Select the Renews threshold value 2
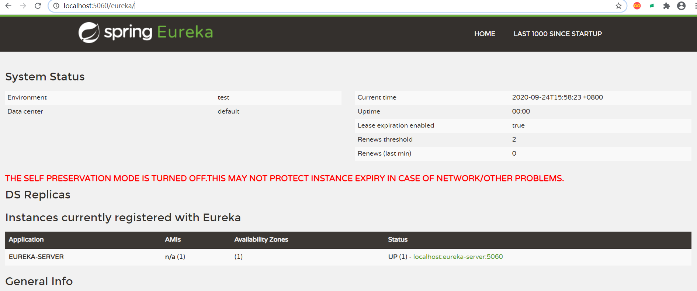This screenshot has width=697, height=291. click(x=514, y=139)
